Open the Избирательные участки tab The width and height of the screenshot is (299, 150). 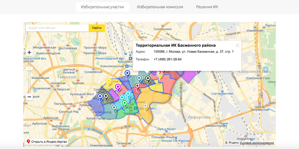coord(102,7)
